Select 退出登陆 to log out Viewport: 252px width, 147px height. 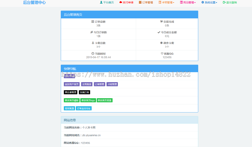[230, 3]
